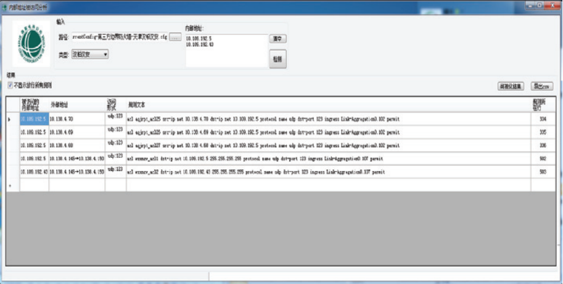Screen dimensions: 563x284
Task: Select the cell showing 10.138.4.69
Action: (76, 132)
